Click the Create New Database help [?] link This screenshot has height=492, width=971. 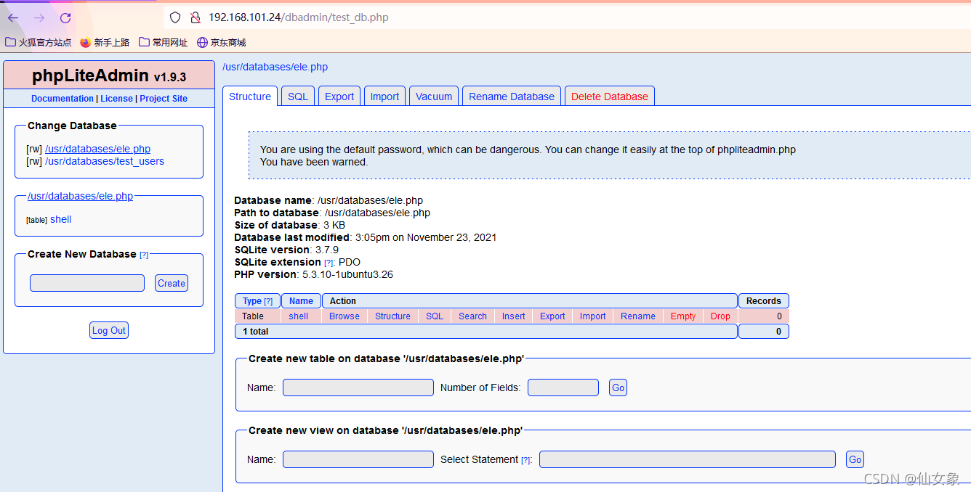144,255
